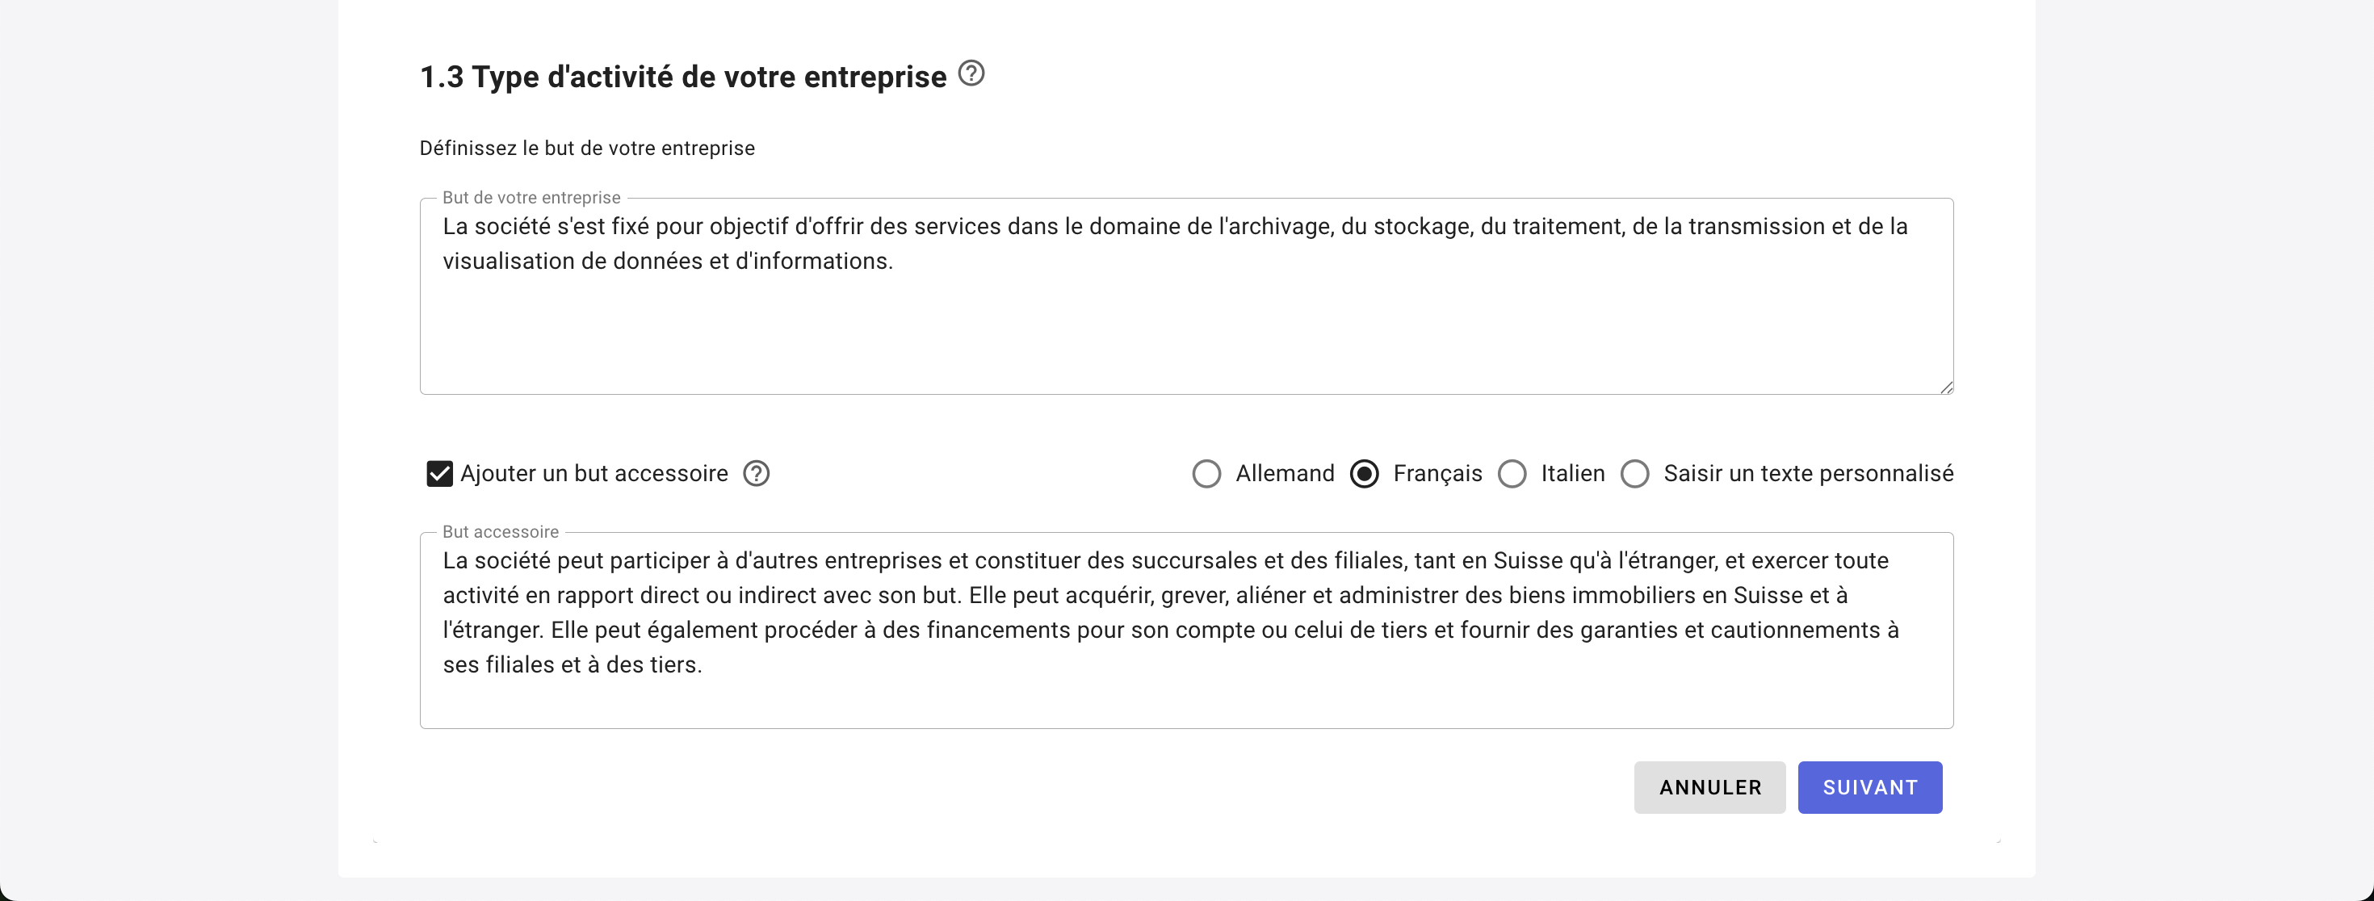Open help icon next to 'Ajouter un but accessoire'
This screenshot has height=901, width=2374.
coord(757,474)
